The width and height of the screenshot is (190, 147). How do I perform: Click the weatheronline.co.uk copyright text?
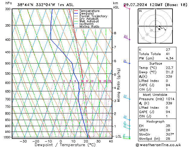pyautogui.click(x=158, y=145)
